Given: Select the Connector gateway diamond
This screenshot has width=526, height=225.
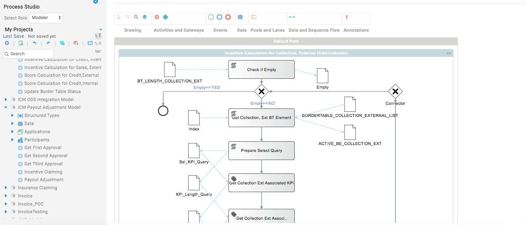Looking at the screenshot, I should (x=395, y=91).
